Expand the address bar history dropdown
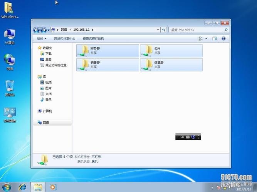This screenshot has width=257, height=192. pos(158,30)
